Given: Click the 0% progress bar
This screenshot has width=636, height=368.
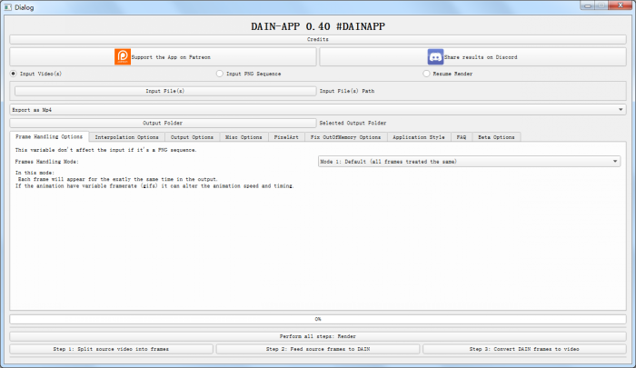Looking at the screenshot, I should point(318,319).
